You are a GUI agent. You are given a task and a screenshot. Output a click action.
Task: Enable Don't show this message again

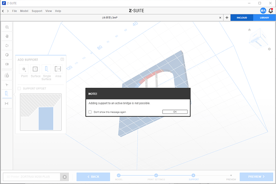tap(90, 112)
